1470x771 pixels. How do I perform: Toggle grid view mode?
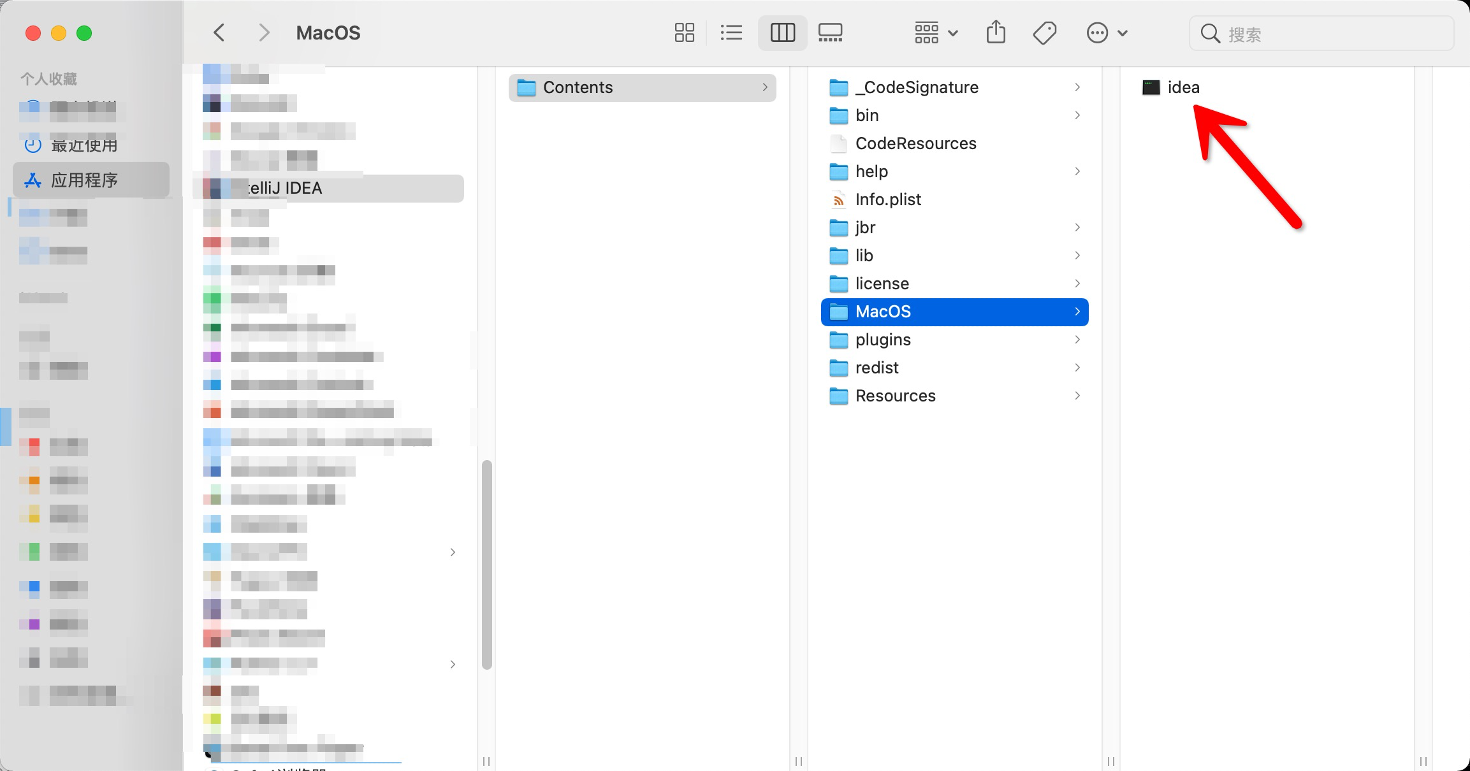point(684,32)
